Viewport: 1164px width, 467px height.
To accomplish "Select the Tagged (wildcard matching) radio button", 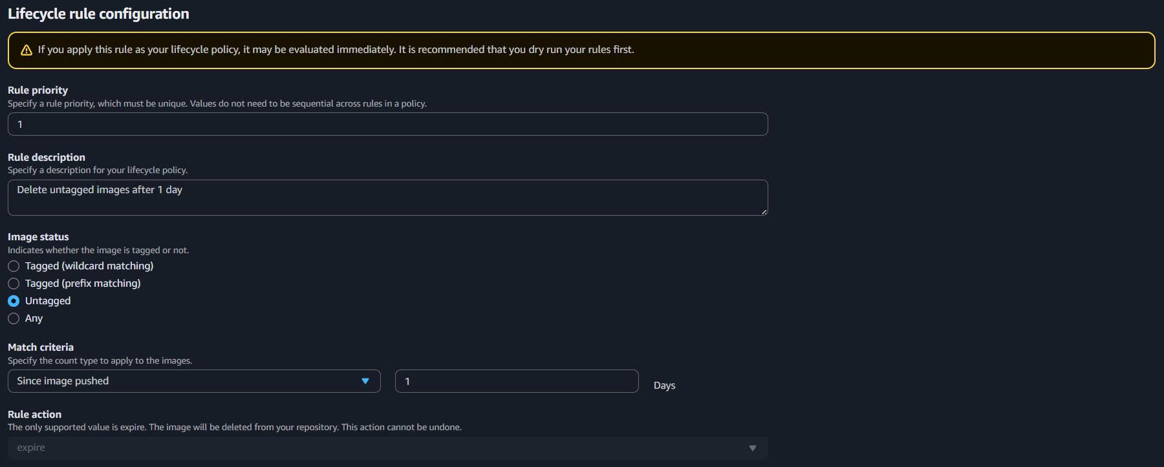I will click(x=14, y=266).
